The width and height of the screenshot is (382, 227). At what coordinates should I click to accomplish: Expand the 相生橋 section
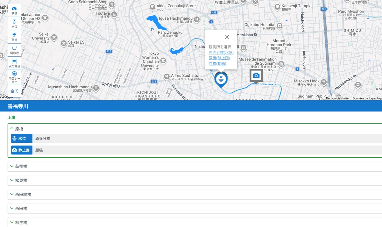[x=195, y=222]
